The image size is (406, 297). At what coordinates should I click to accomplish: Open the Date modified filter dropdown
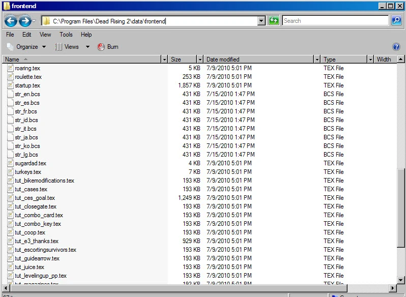(317, 60)
